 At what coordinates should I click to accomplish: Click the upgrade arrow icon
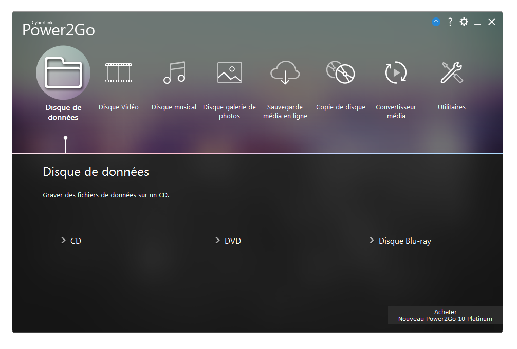click(436, 22)
